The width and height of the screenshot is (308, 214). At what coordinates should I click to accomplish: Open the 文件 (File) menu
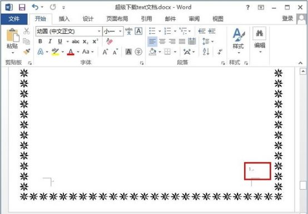point(14,19)
